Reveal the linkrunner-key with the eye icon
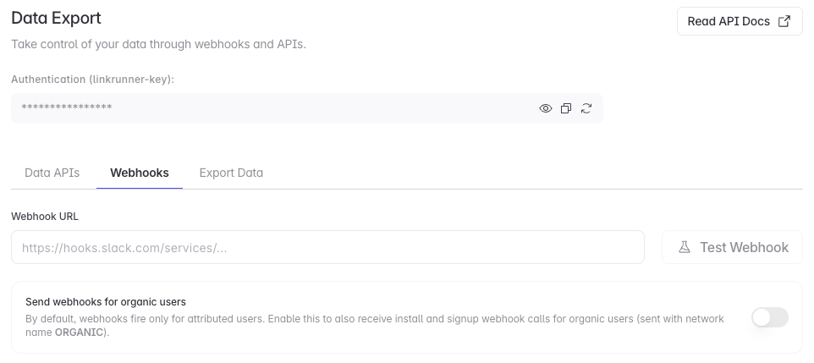Image resolution: width=814 pixels, height=363 pixels. [x=545, y=108]
